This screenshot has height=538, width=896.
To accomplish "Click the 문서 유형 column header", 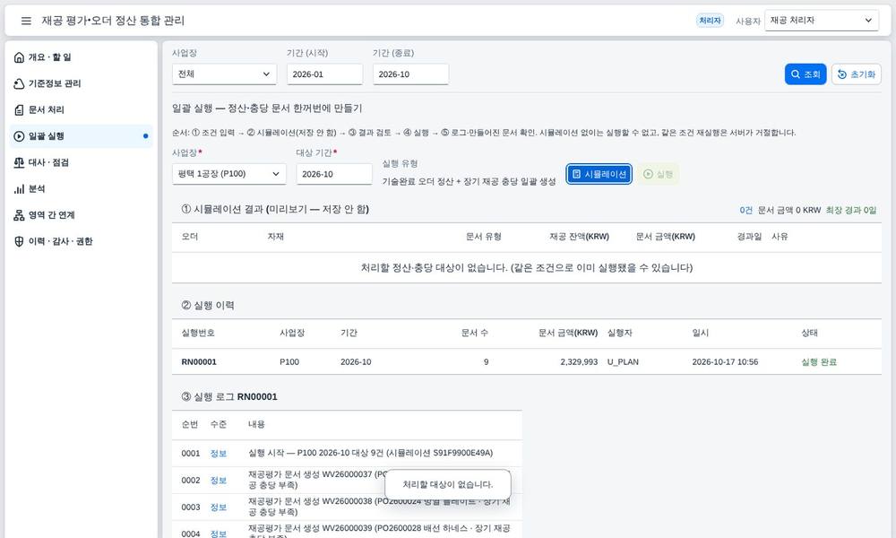I will (x=484, y=237).
